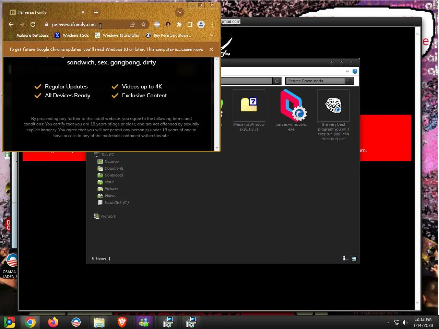Viewport: 439px width, 329px height.
Task: Dismiss the Chrome update notification bar
Action: [x=211, y=49]
